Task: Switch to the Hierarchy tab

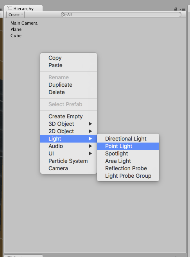Action: (23, 8)
